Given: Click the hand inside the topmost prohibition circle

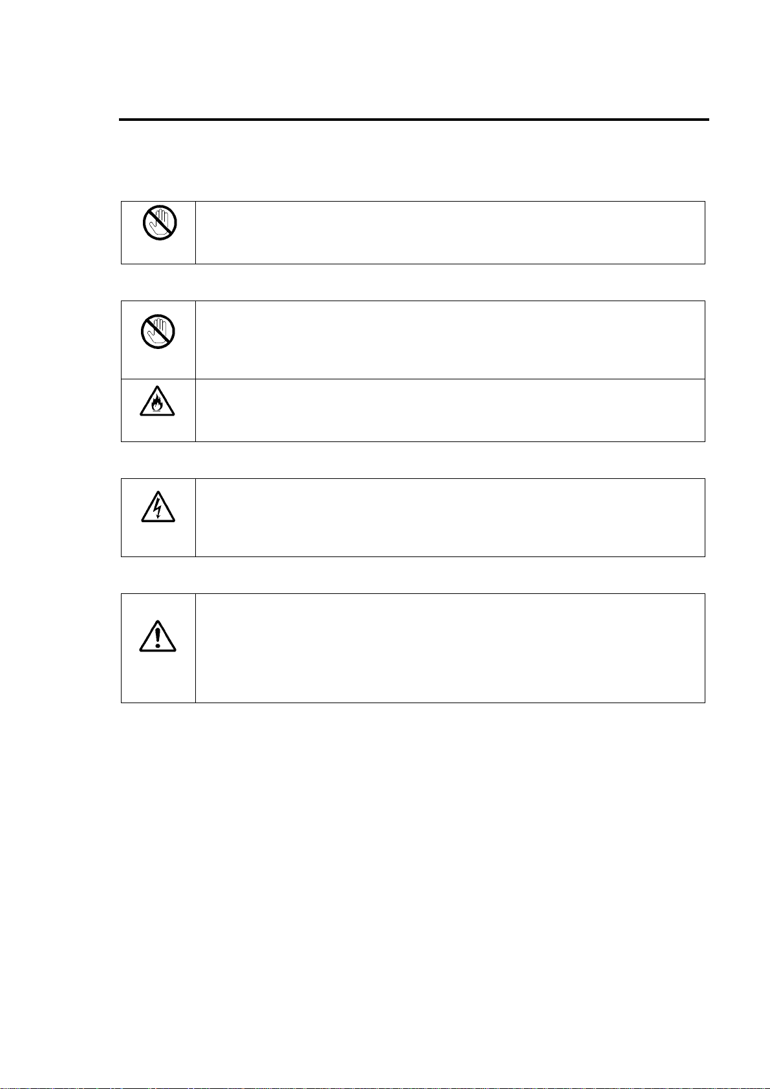Looking at the screenshot, I should pyautogui.click(x=159, y=223).
